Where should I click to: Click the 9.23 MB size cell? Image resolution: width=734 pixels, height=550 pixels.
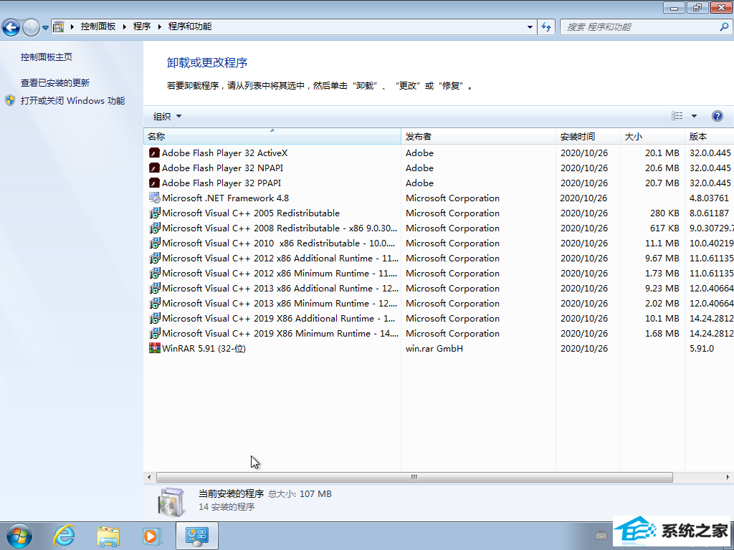click(x=662, y=288)
